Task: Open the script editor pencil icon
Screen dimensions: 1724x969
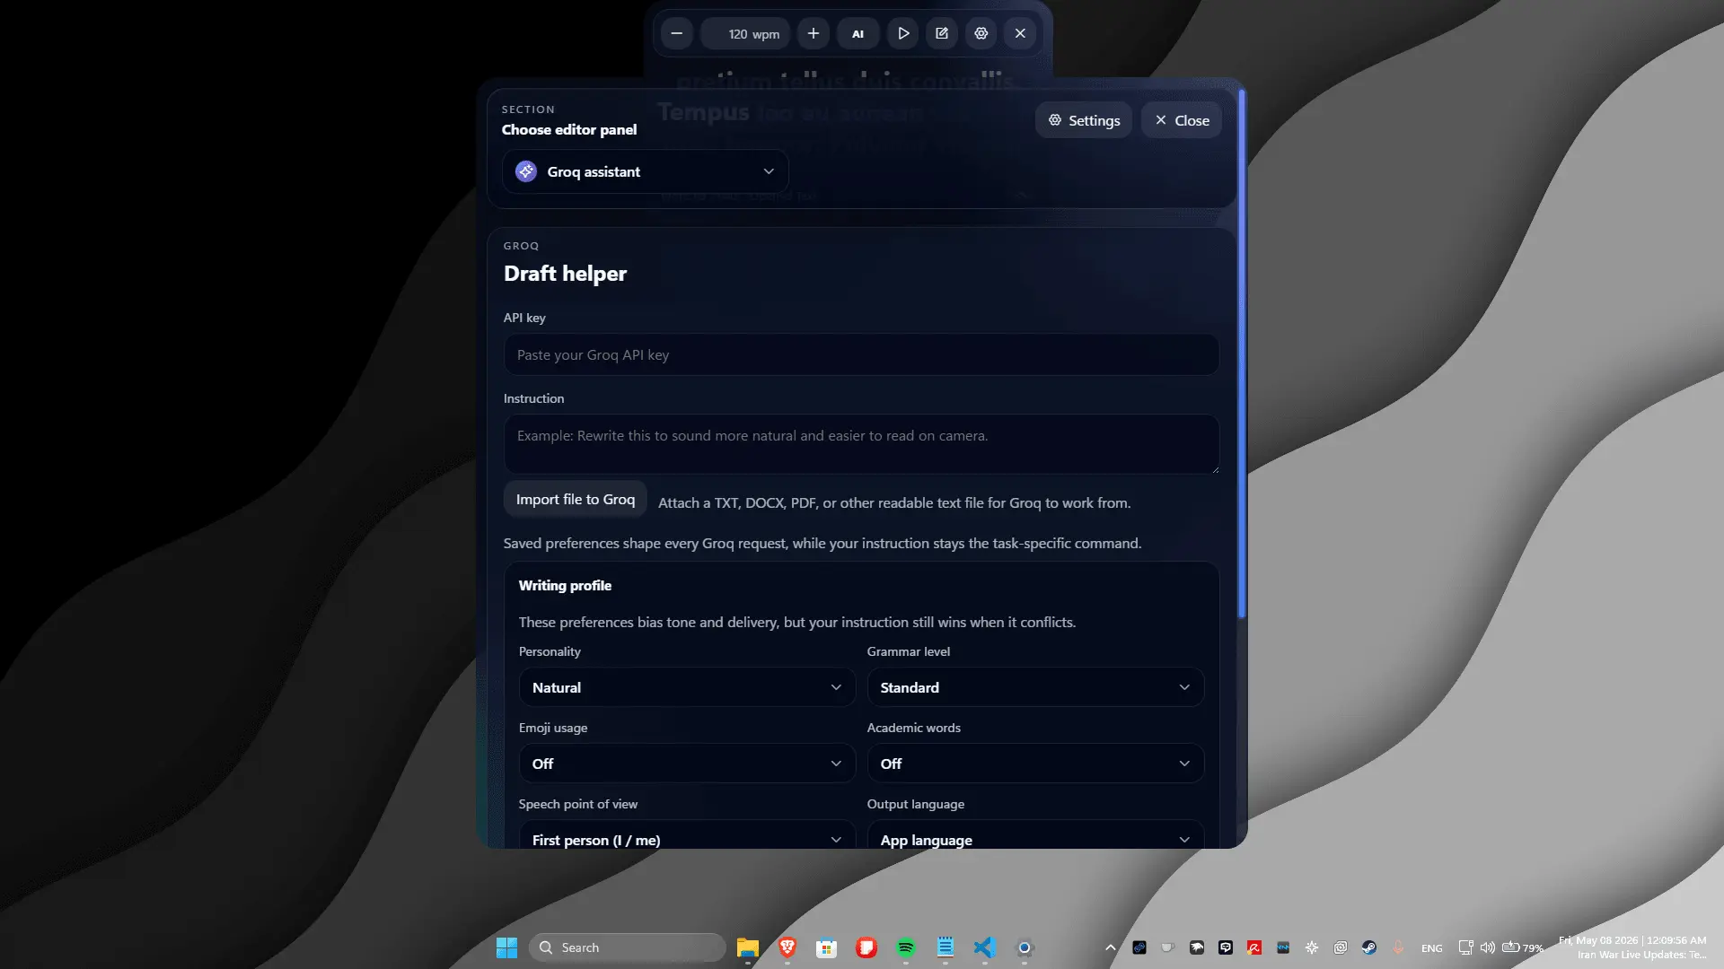Action: pyautogui.click(x=942, y=33)
